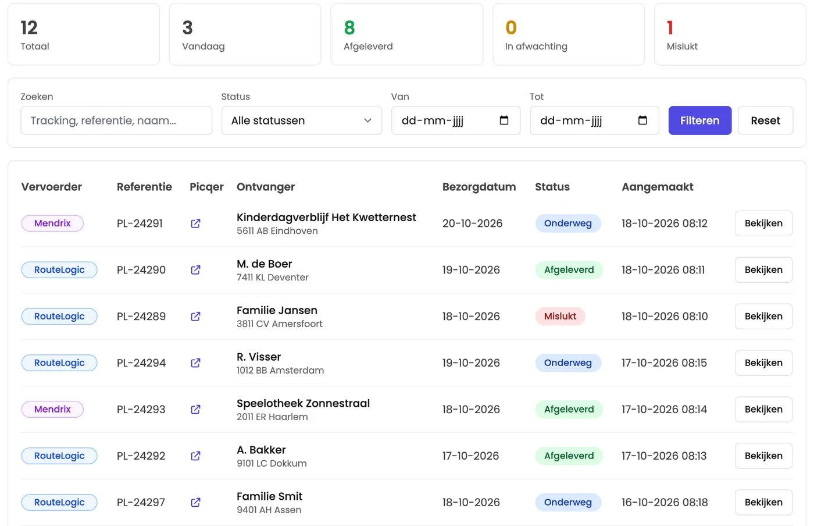View details for R. Visser shipment

pyautogui.click(x=763, y=363)
